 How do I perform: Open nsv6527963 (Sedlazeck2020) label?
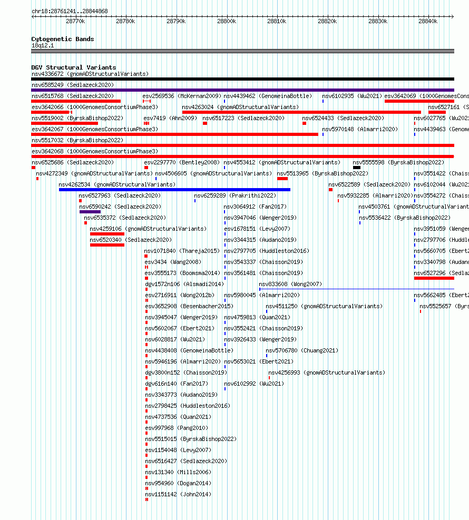click(120, 195)
